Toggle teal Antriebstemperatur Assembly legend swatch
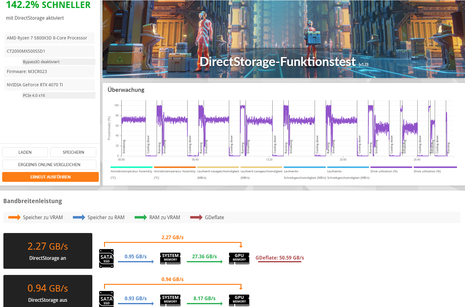This screenshot has width=465, height=307. 132,167
